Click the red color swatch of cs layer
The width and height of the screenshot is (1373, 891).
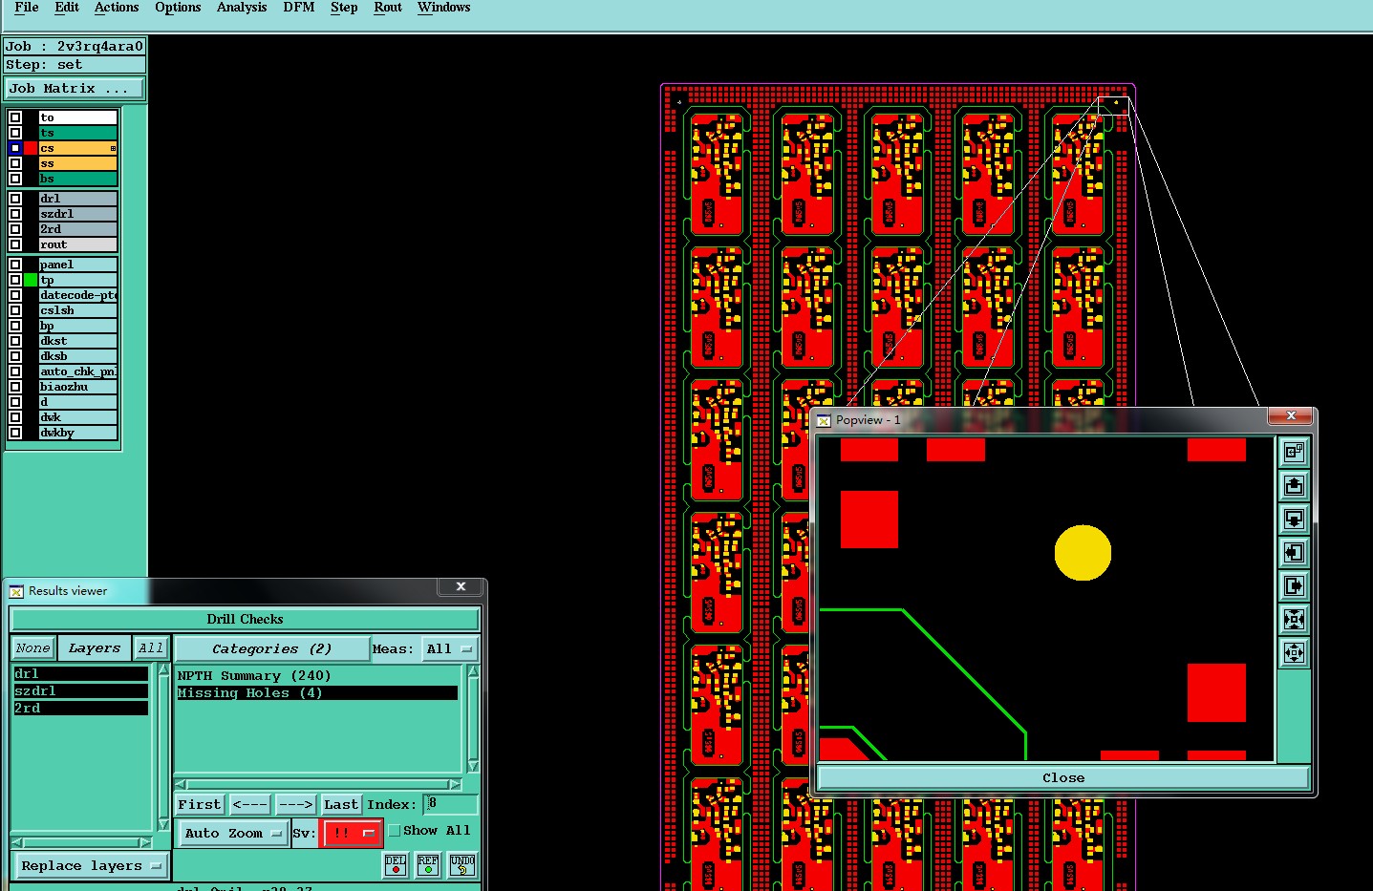point(31,148)
